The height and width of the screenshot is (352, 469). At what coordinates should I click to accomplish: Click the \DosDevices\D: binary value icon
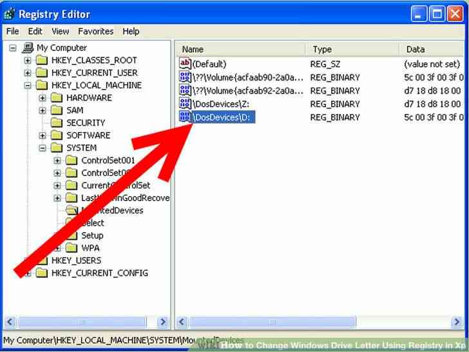click(185, 117)
